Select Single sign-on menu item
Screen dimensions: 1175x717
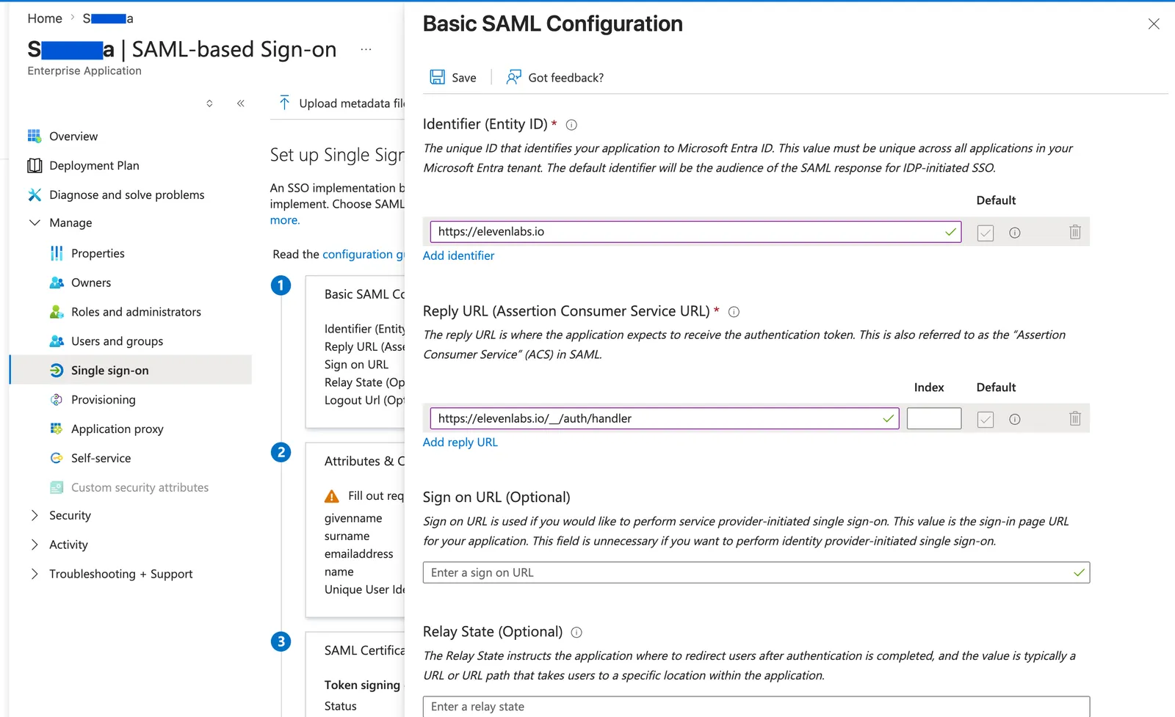click(131, 370)
